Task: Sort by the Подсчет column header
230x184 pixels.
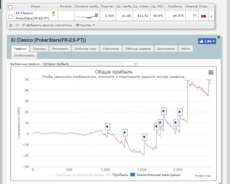Action: pyautogui.click(x=107, y=7)
